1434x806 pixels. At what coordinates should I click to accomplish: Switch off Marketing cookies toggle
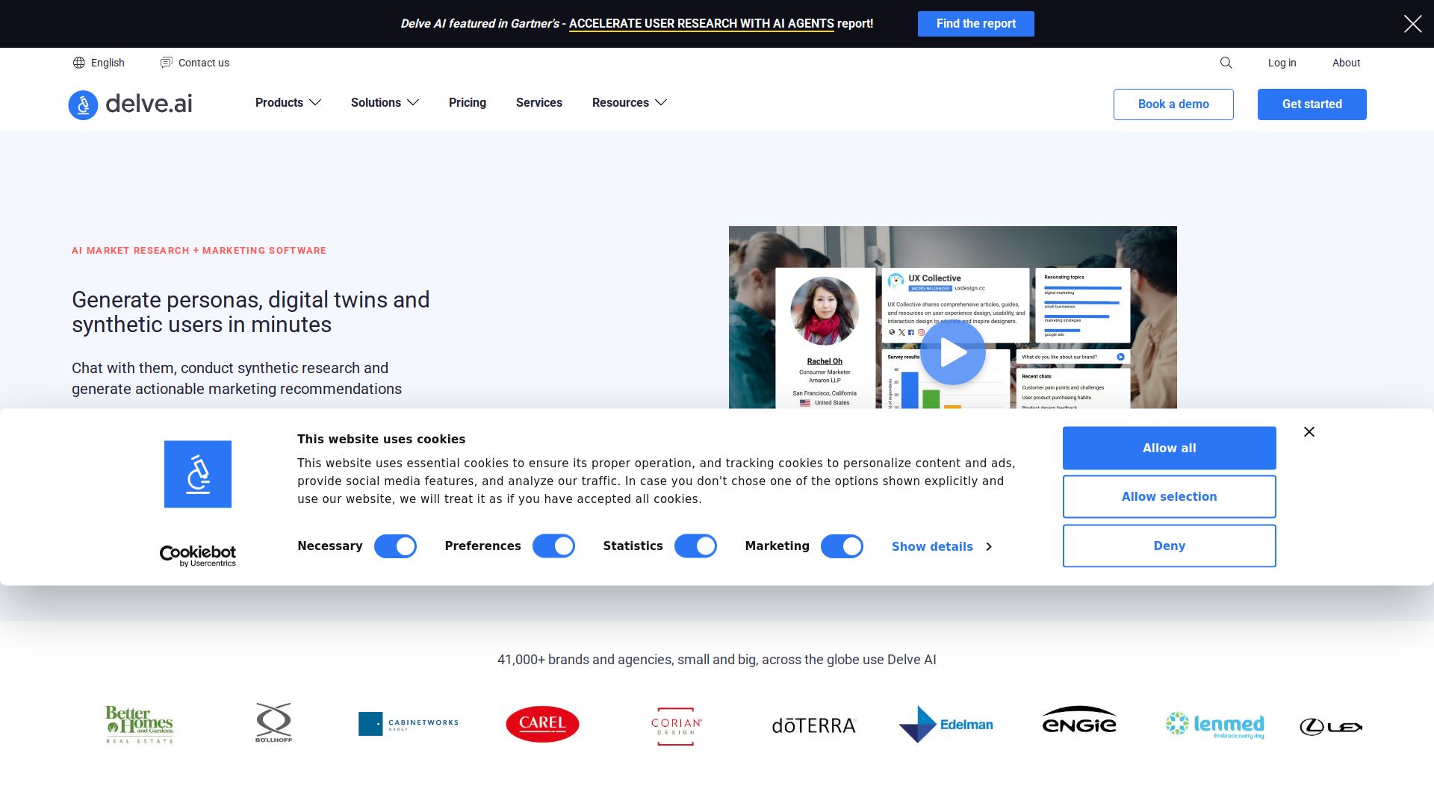click(842, 546)
